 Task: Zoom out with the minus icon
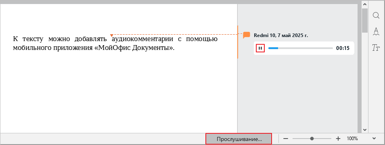tap(286, 139)
